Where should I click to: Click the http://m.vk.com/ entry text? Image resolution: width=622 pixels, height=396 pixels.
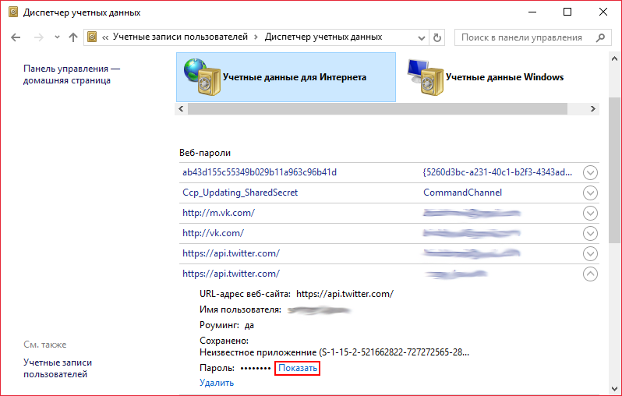tap(218, 213)
